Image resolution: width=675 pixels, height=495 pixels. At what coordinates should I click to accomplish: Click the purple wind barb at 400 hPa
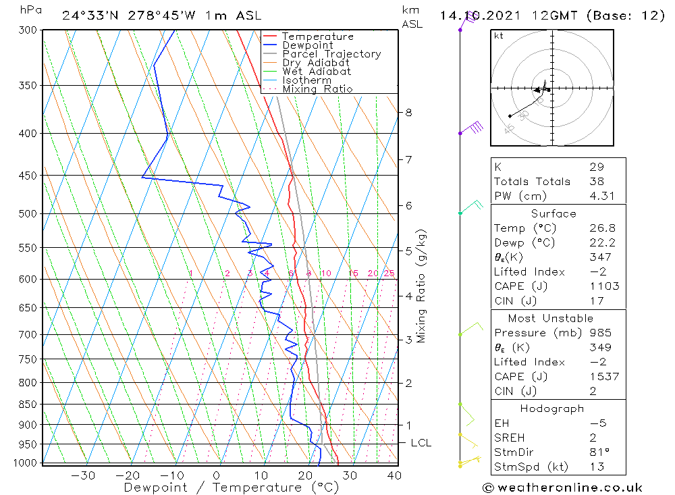tap(471, 129)
